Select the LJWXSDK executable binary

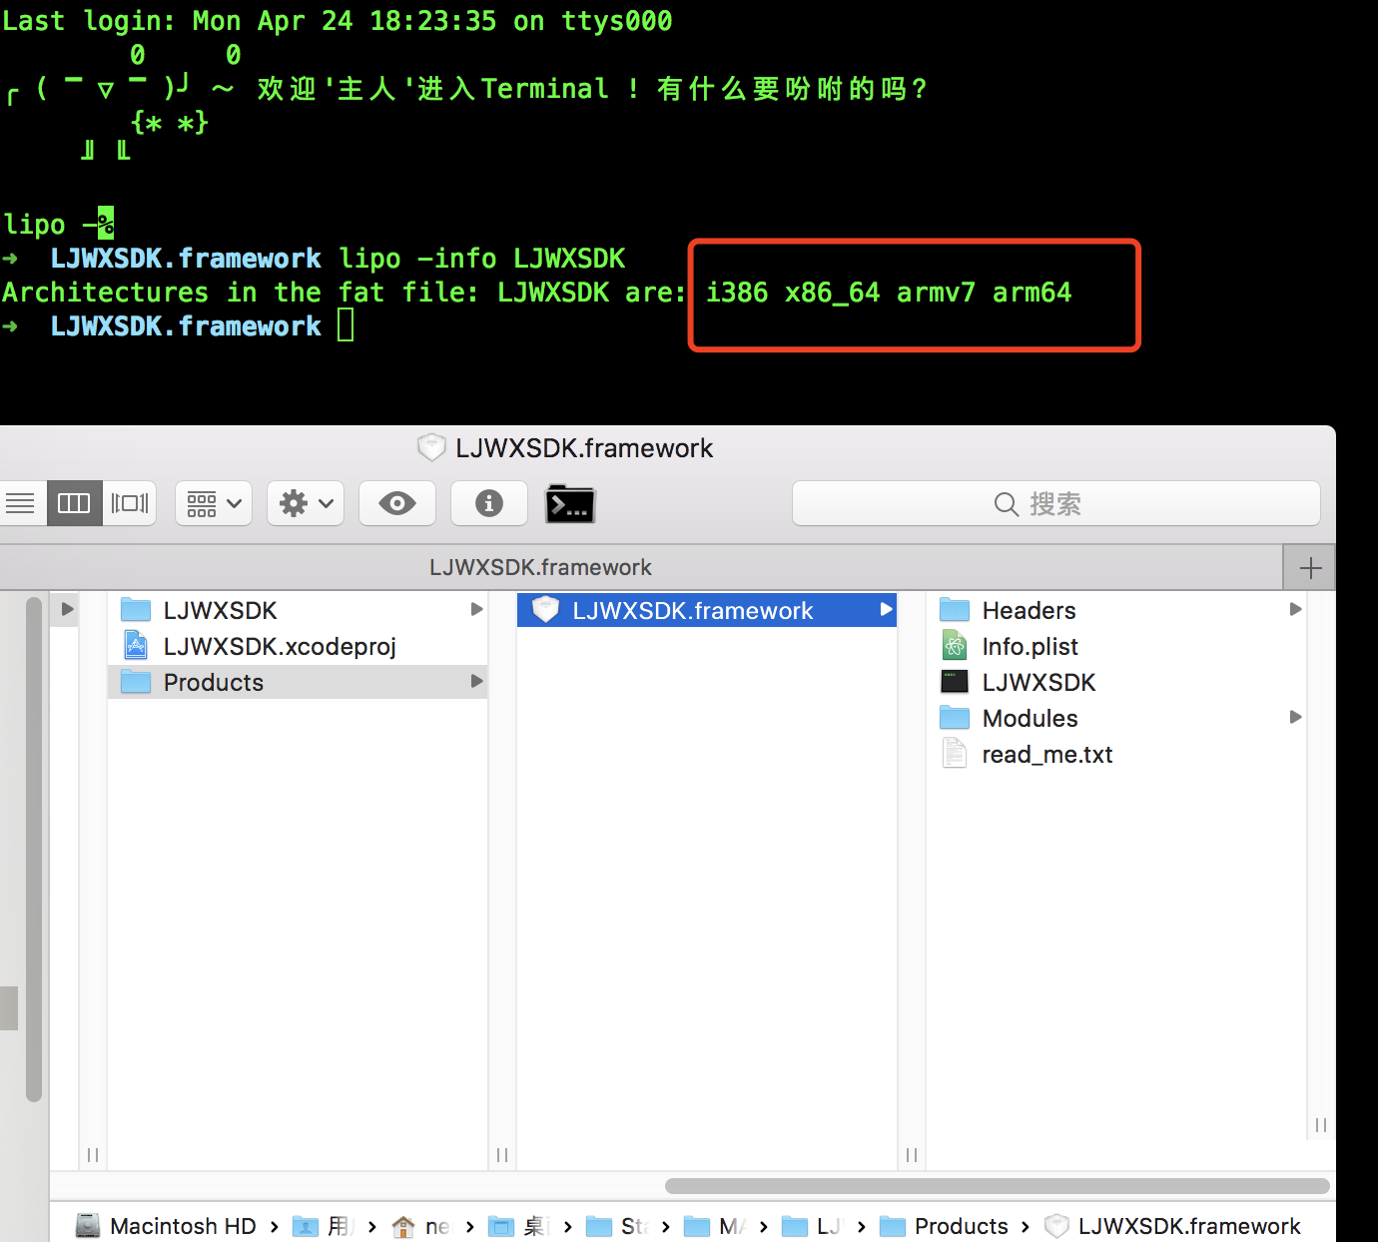1038,683
